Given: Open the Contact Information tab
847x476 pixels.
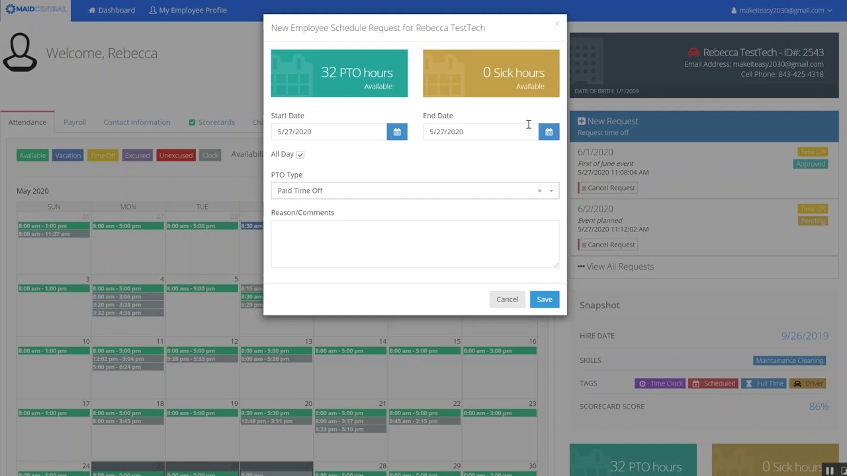Looking at the screenshot, I should [137, 122].
